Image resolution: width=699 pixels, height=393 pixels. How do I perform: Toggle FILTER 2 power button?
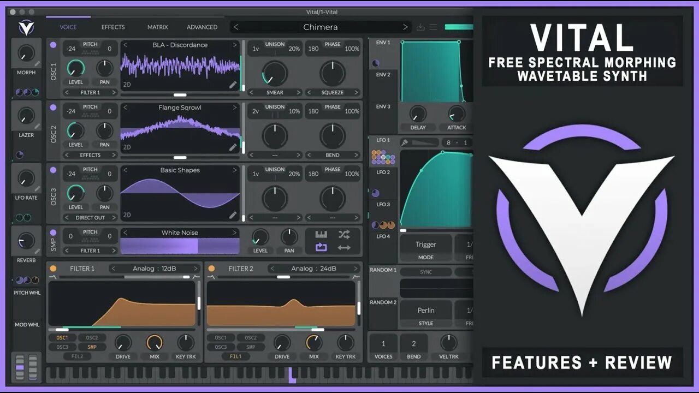[211, 269]
